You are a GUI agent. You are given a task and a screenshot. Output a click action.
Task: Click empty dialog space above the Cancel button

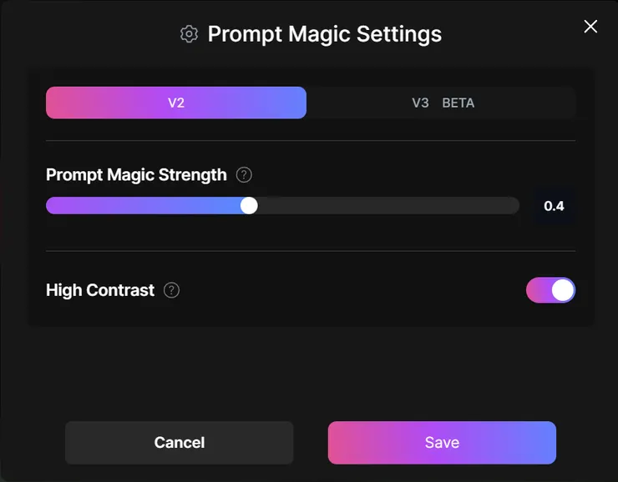tap(180, 375)
